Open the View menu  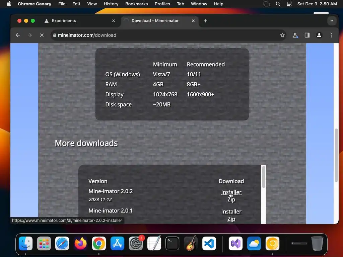(92, 4)
